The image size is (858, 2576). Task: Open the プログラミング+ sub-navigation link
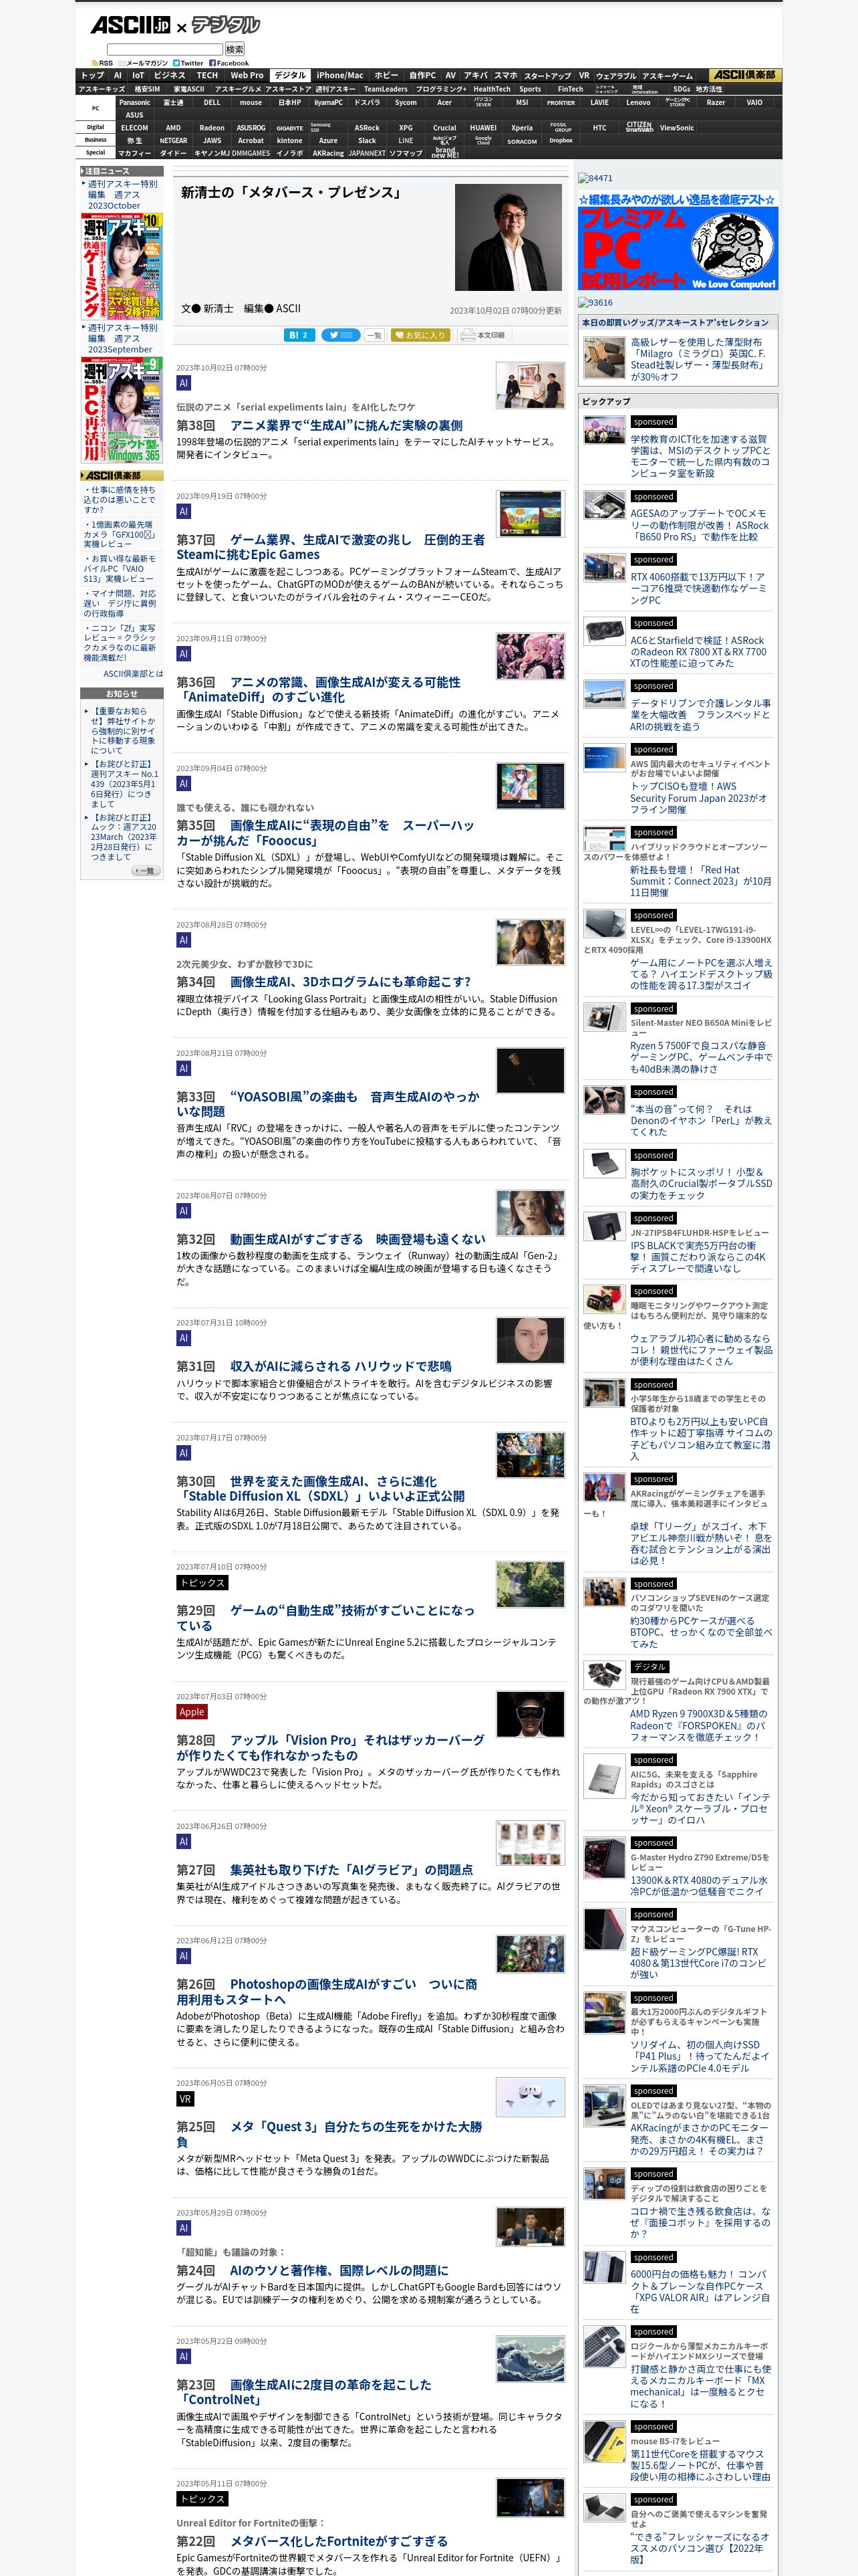tap(442, 89)
